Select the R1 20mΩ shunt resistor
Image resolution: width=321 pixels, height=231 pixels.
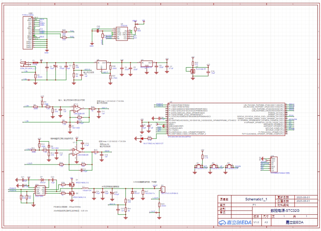36,76
